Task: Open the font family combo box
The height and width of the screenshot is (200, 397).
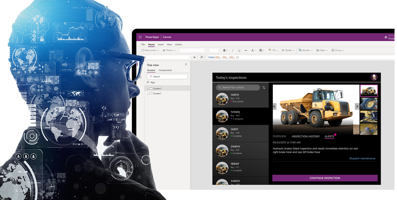Action: coord(192,50)
